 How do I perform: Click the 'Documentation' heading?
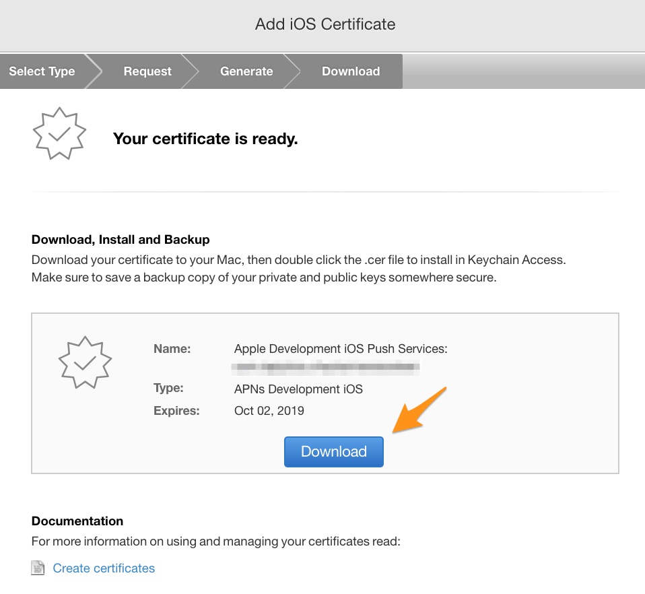[x=77, y=521]
